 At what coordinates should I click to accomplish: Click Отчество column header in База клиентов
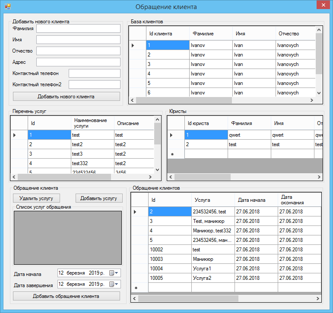click(295, 34)
